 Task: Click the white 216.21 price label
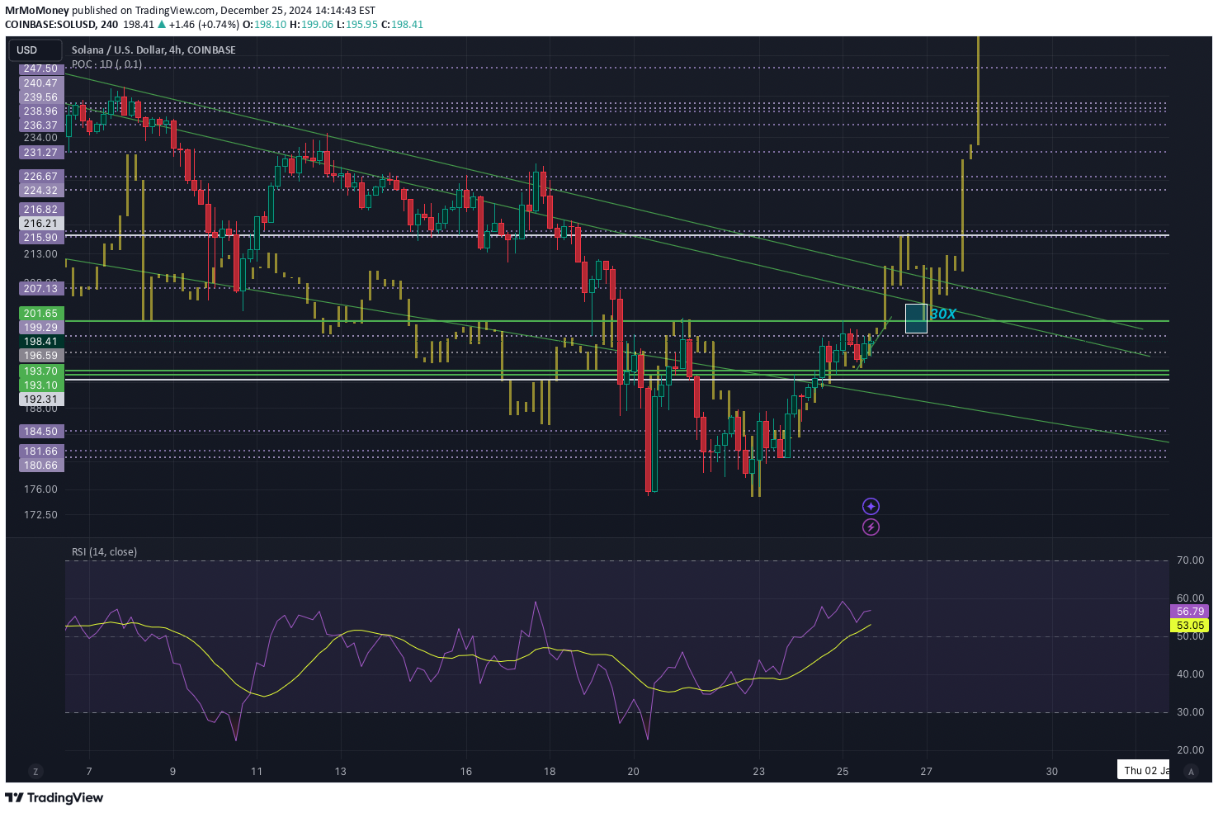(40, 224)
